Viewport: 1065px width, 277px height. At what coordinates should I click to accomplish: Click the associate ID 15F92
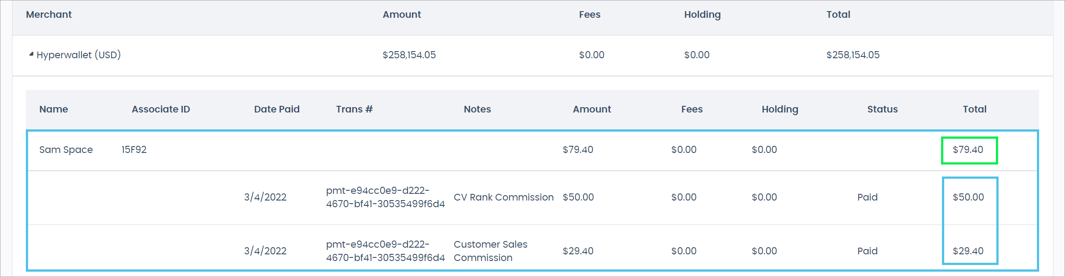coord(134,150)
